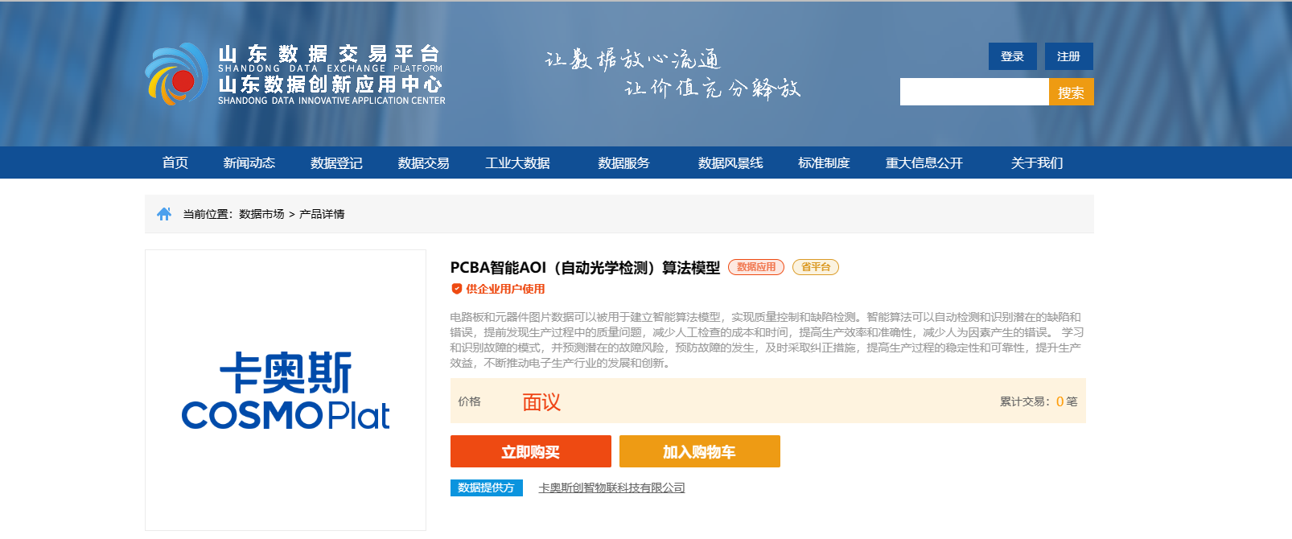Click the 立即购买 buy now button
This screenshot has height=539, width=1292.
pyautogui.click(x=531, y=451)
